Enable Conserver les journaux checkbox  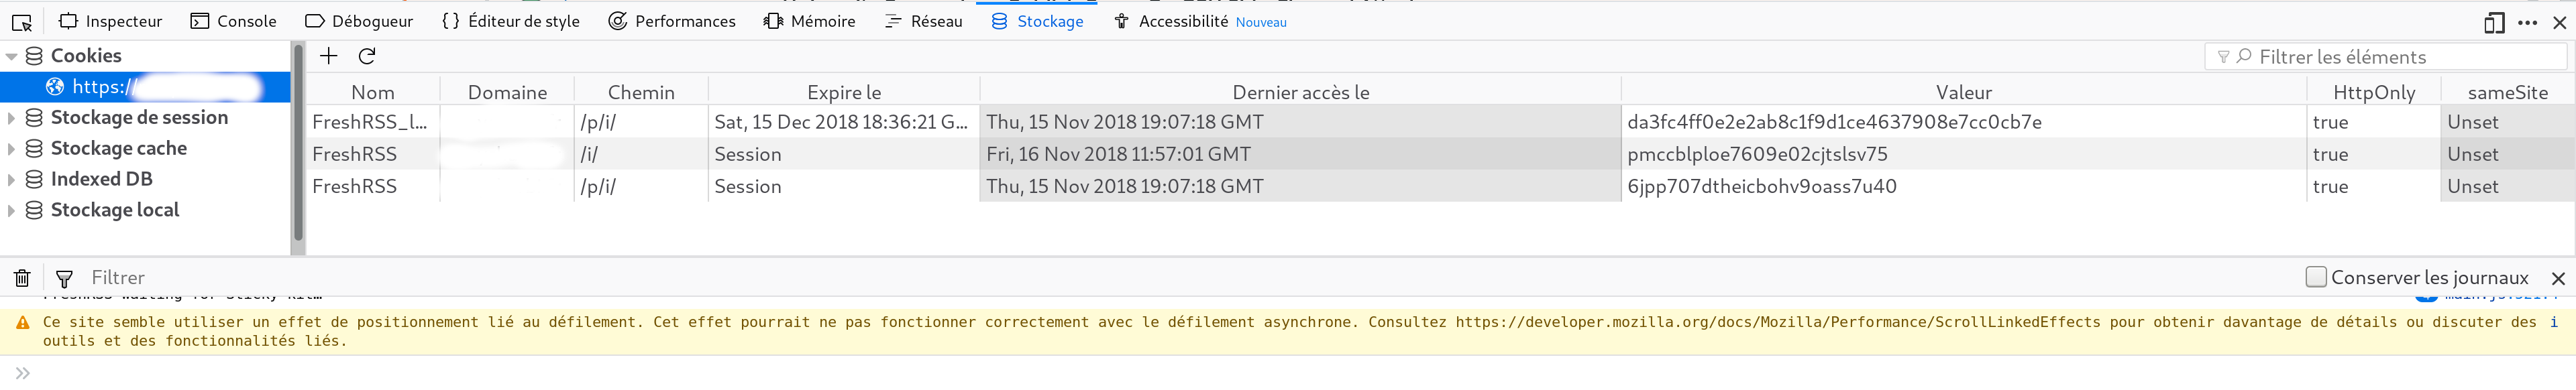[2315, 277]
